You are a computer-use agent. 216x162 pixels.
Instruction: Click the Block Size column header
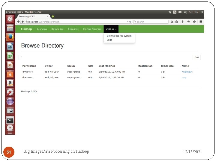(167, 66)
